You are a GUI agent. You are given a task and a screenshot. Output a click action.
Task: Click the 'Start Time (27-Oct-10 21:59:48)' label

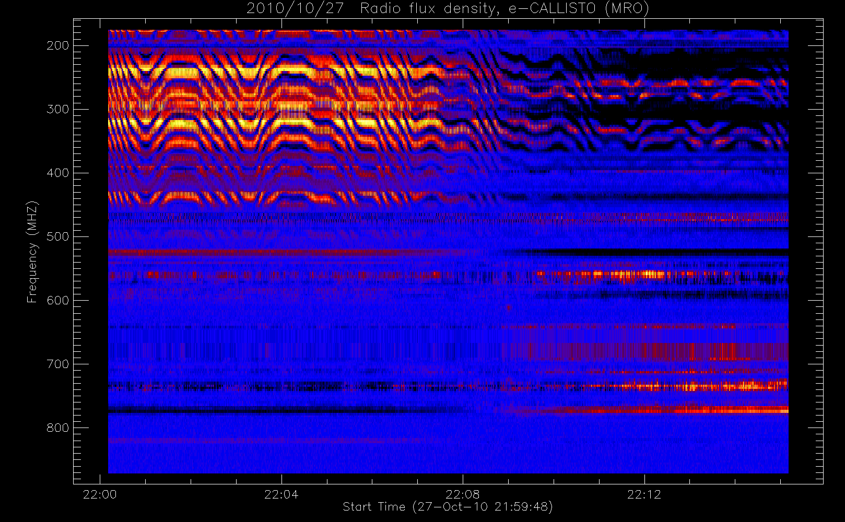pyautogui.click(x=448, y=507)
